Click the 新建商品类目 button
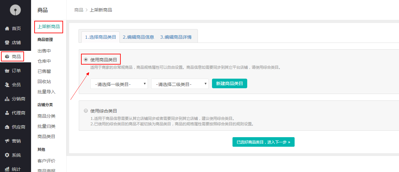 [x=229, y=83]
